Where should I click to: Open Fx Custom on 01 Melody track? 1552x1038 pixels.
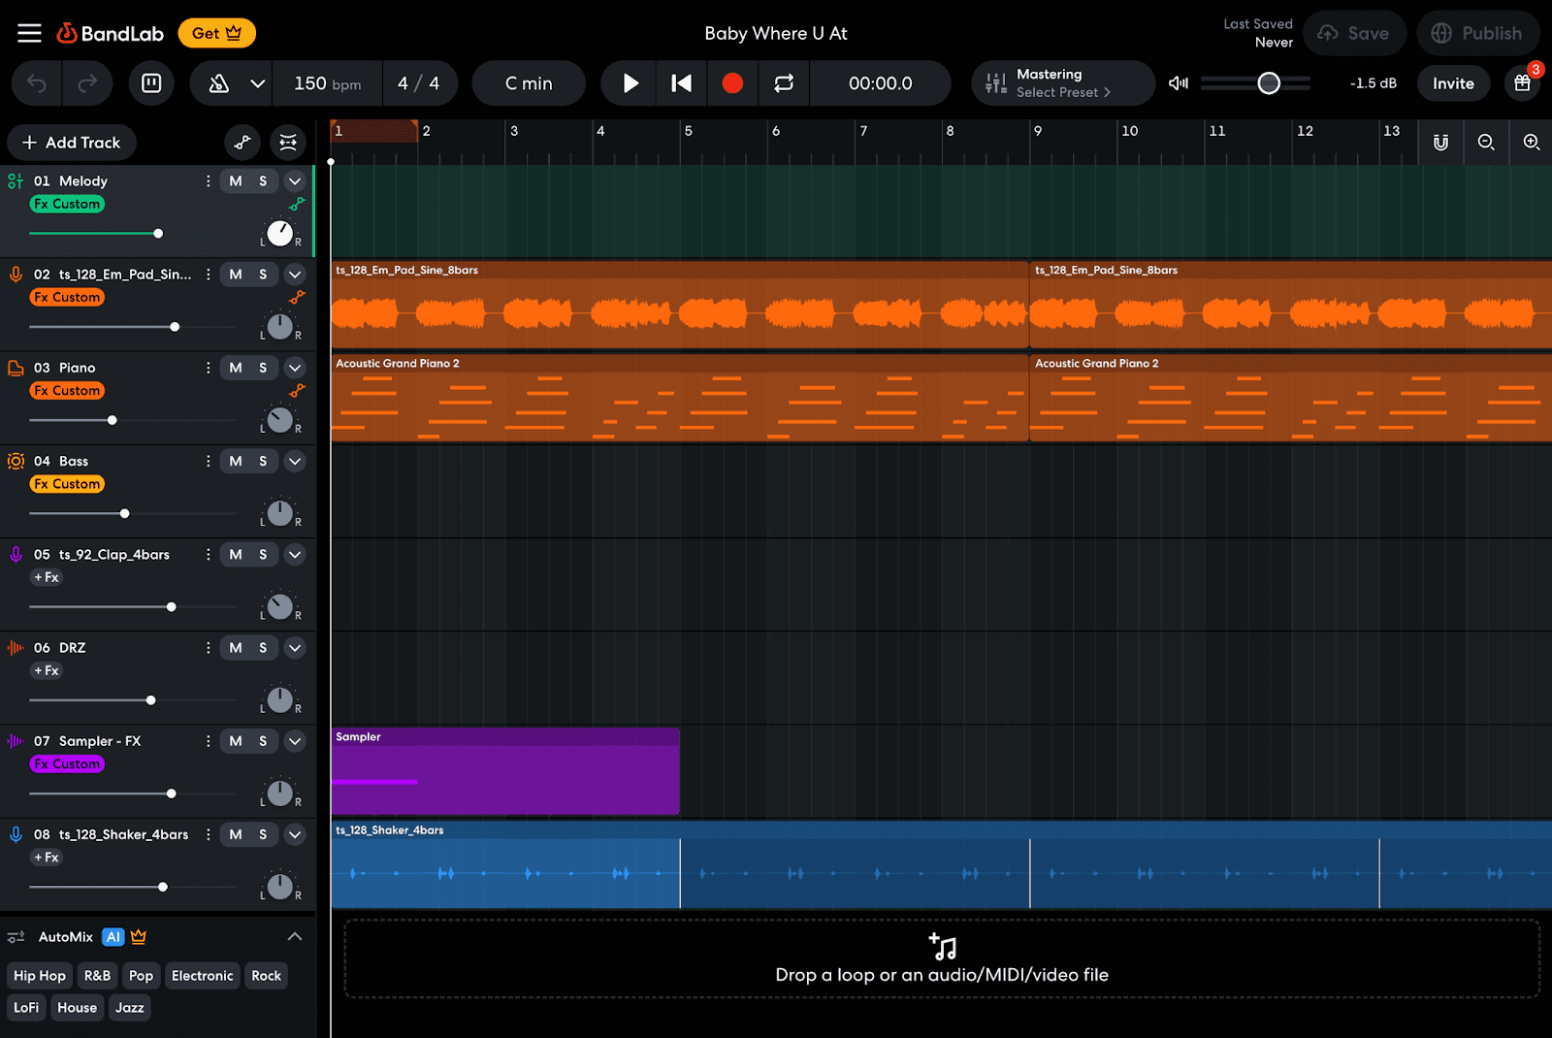pos(67,205)
